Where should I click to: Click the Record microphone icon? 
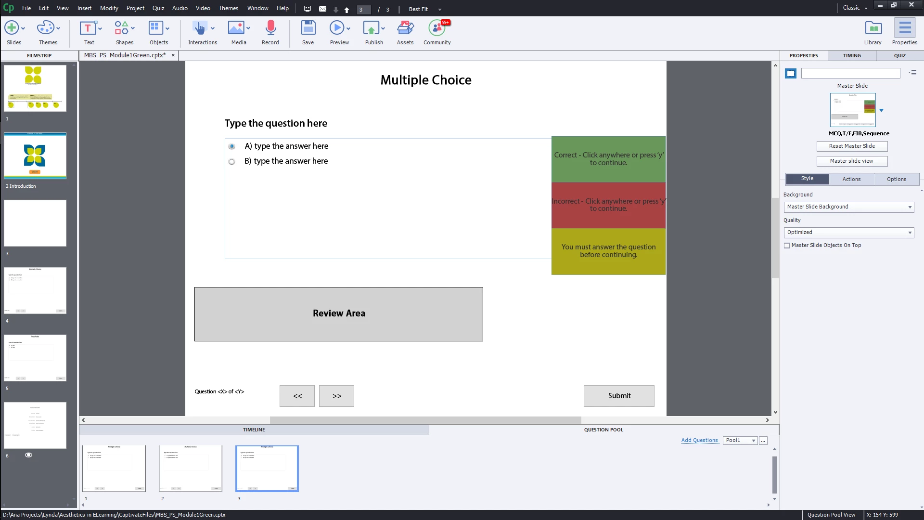pyautogui.click(x=270, y=28)
